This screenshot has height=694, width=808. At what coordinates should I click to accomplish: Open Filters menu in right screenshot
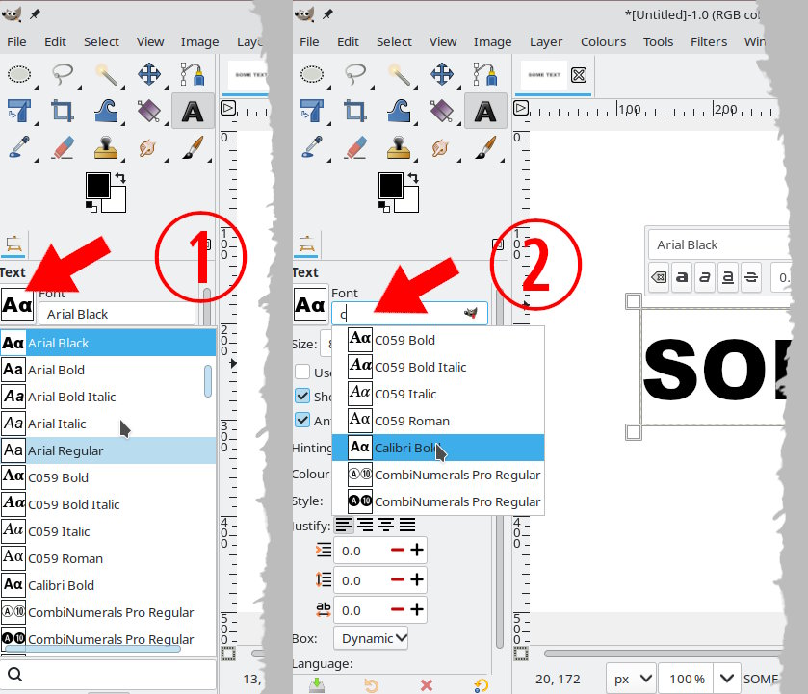(709, 41)
